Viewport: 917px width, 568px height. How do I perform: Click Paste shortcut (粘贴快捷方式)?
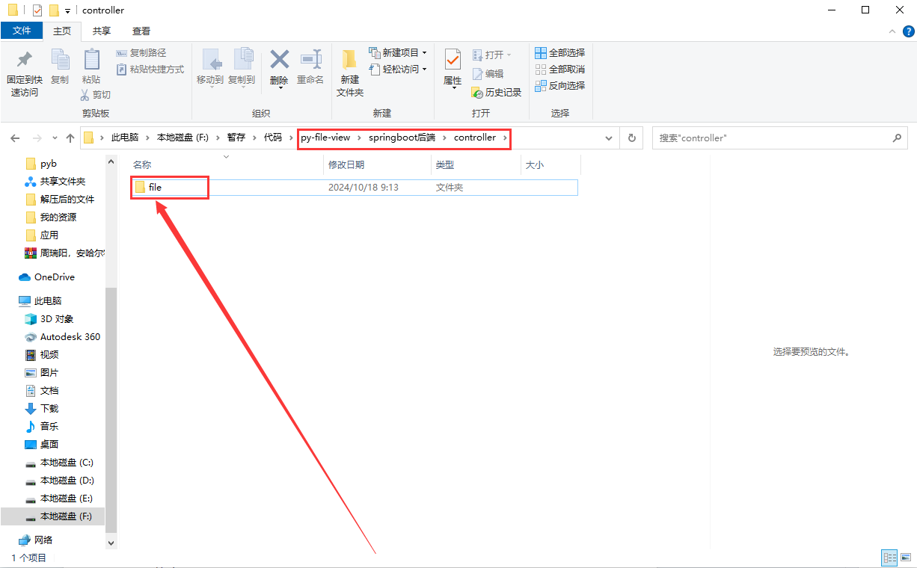[150, 69]
